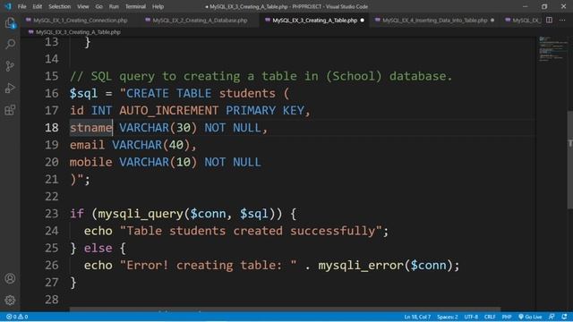Click "Table students created successfully" string
Viewport: 573px width, 322px height.
(x=251, y=231)
